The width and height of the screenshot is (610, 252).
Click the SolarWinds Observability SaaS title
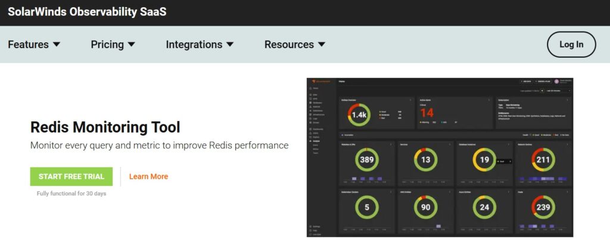87,13
